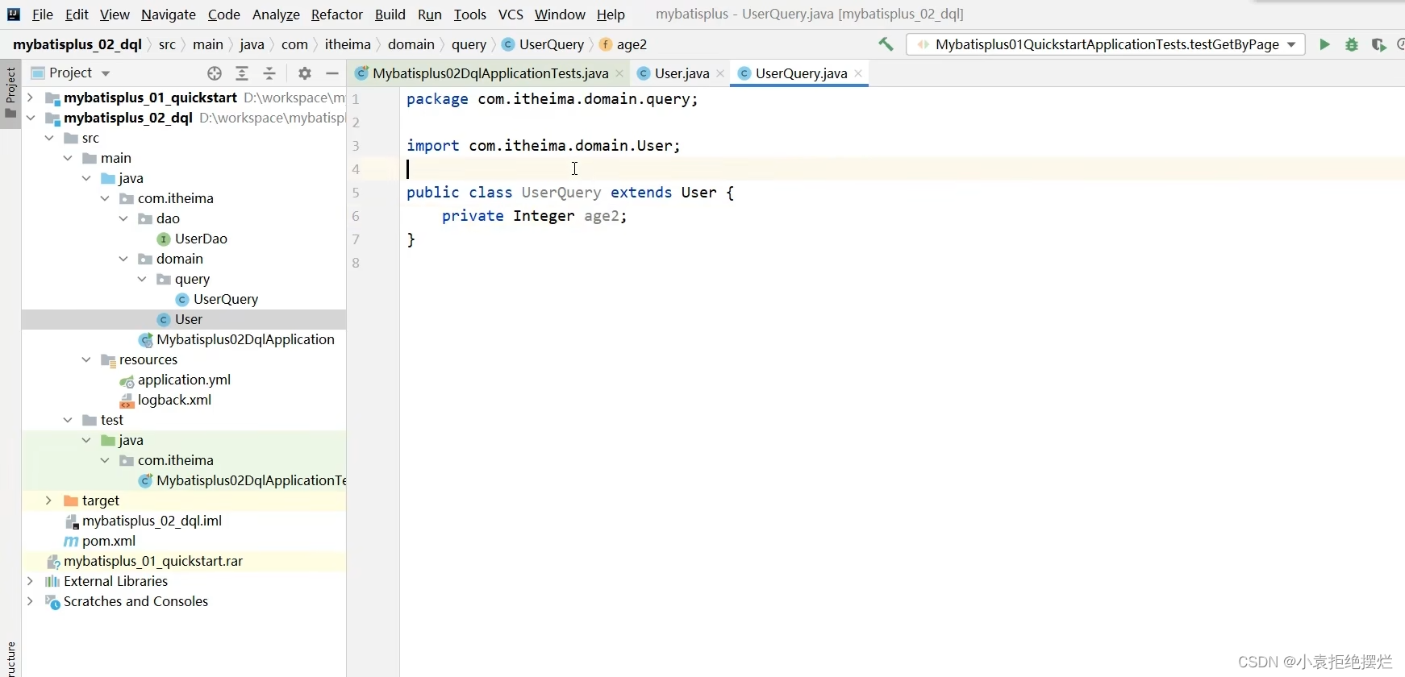The image size is (1405, 677).
Task: Click the 'public class UserQuery' declaration line
Action: tap(570, 193)
